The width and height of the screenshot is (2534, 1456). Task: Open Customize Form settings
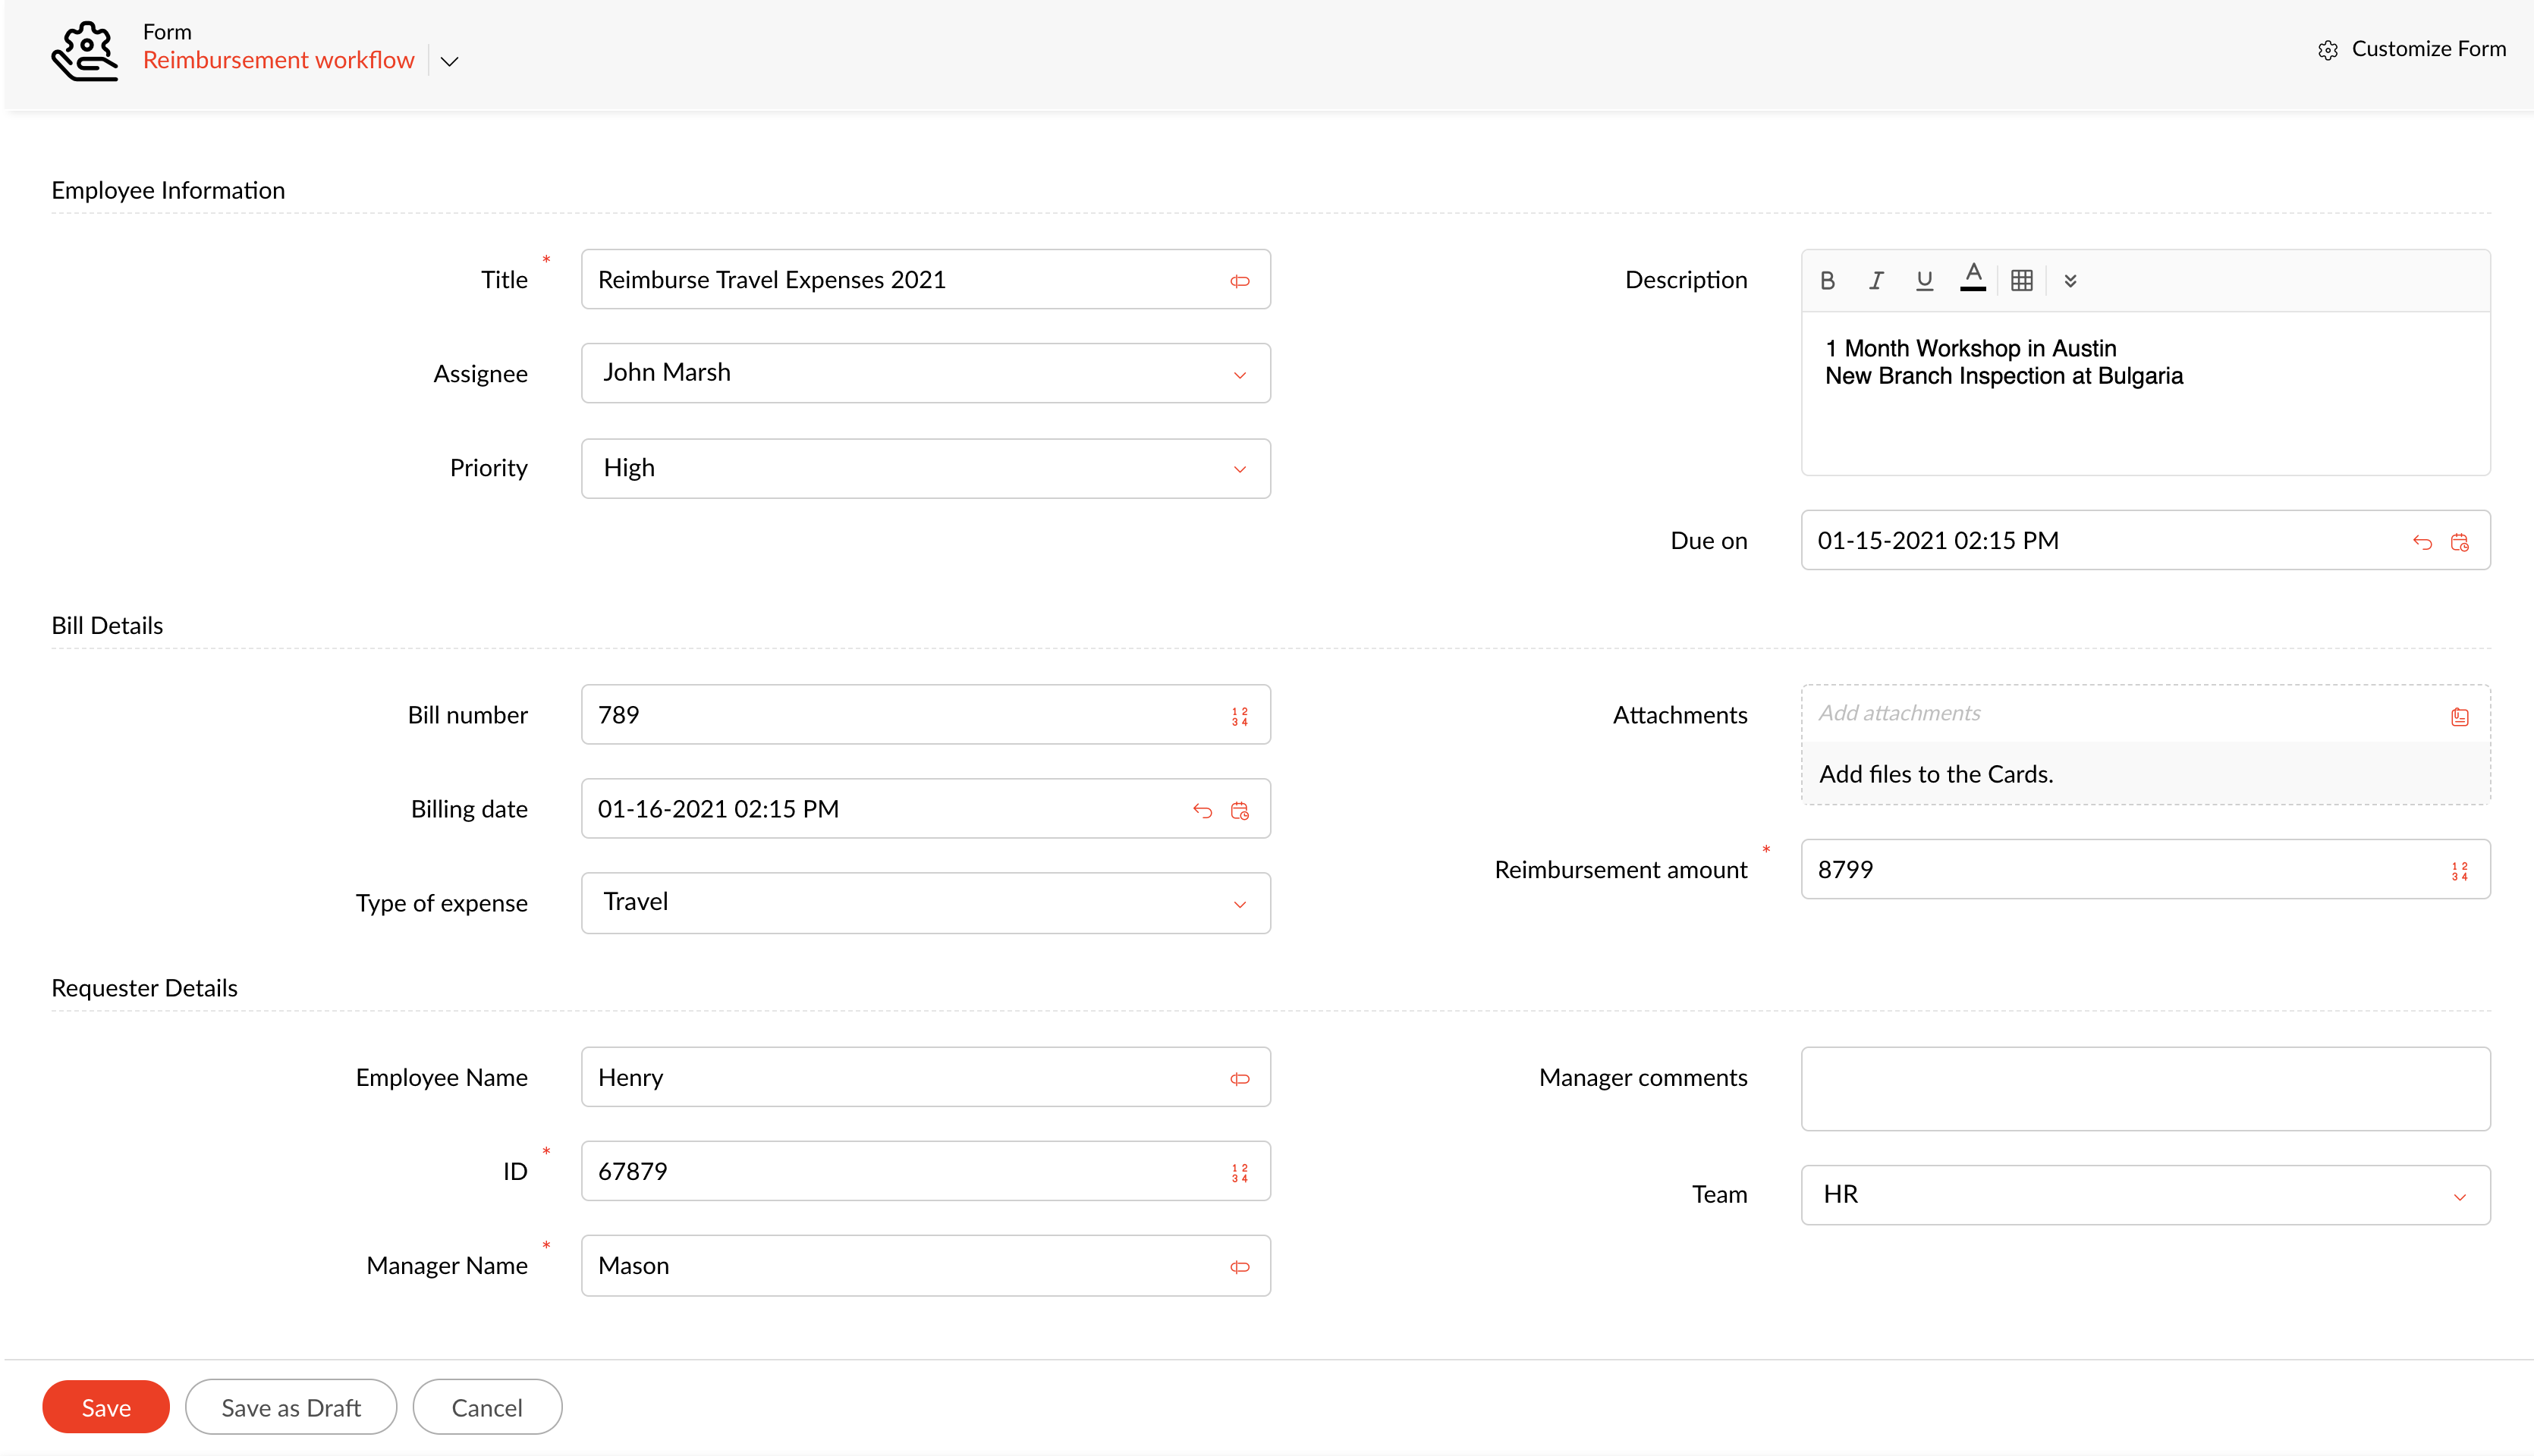pos(2412,49)
